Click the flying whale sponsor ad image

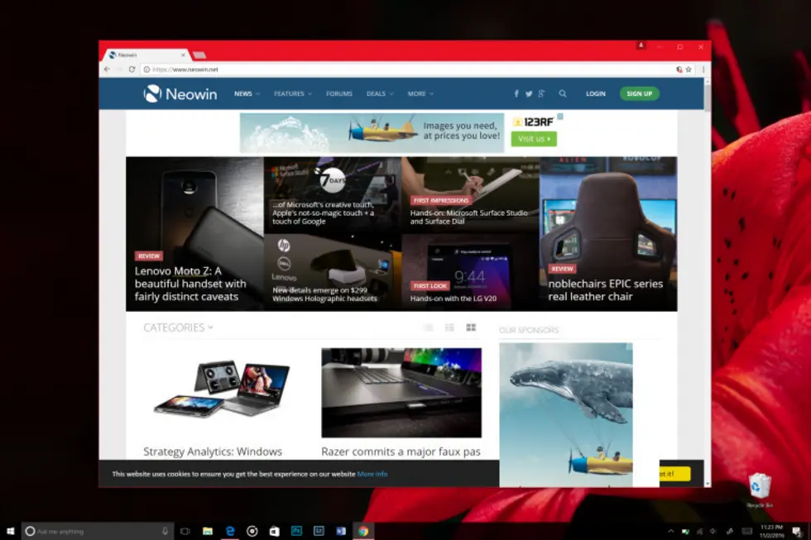[x=566, y=415]
